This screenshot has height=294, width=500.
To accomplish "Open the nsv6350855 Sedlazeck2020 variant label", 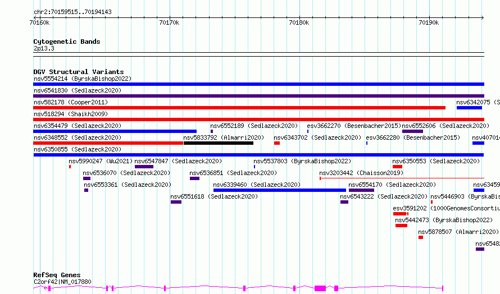I will point(78,149).
